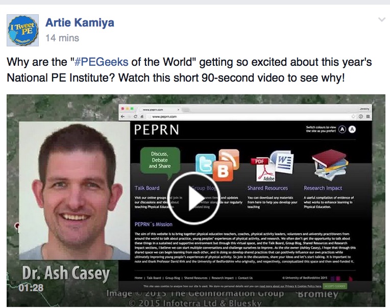Screen dimensions: 390x308
Task: Click the orange Blogger B icon
Action: pyautogui.click(x=223, y=171)
